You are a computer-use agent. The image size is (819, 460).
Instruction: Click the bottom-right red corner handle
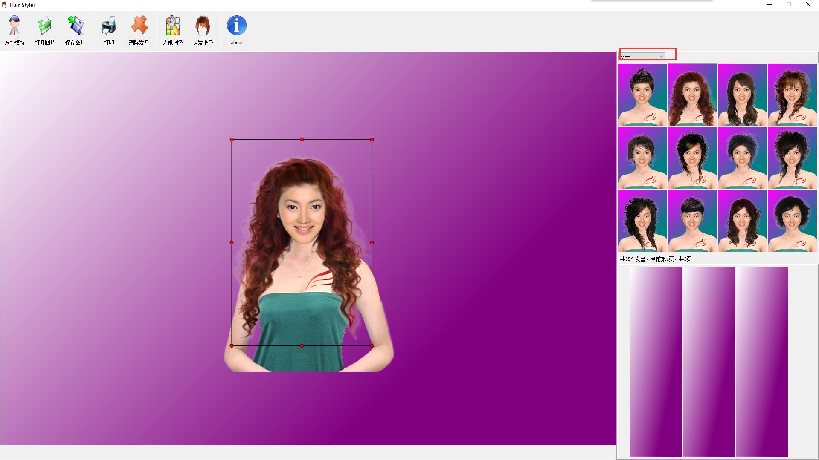click(x=372, y=345)
